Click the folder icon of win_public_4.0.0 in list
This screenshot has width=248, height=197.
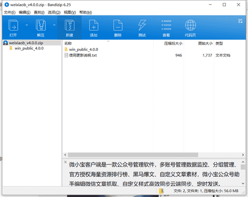(66, 49)
